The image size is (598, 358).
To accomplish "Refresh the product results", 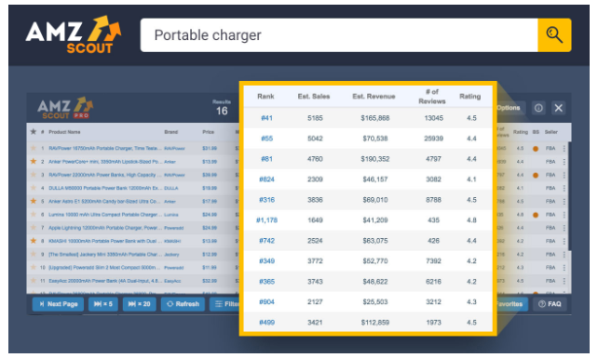I will (183, 304).
